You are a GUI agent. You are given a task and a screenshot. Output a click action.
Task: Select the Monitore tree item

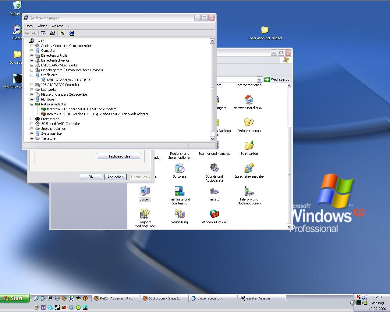tap(47, 99)
